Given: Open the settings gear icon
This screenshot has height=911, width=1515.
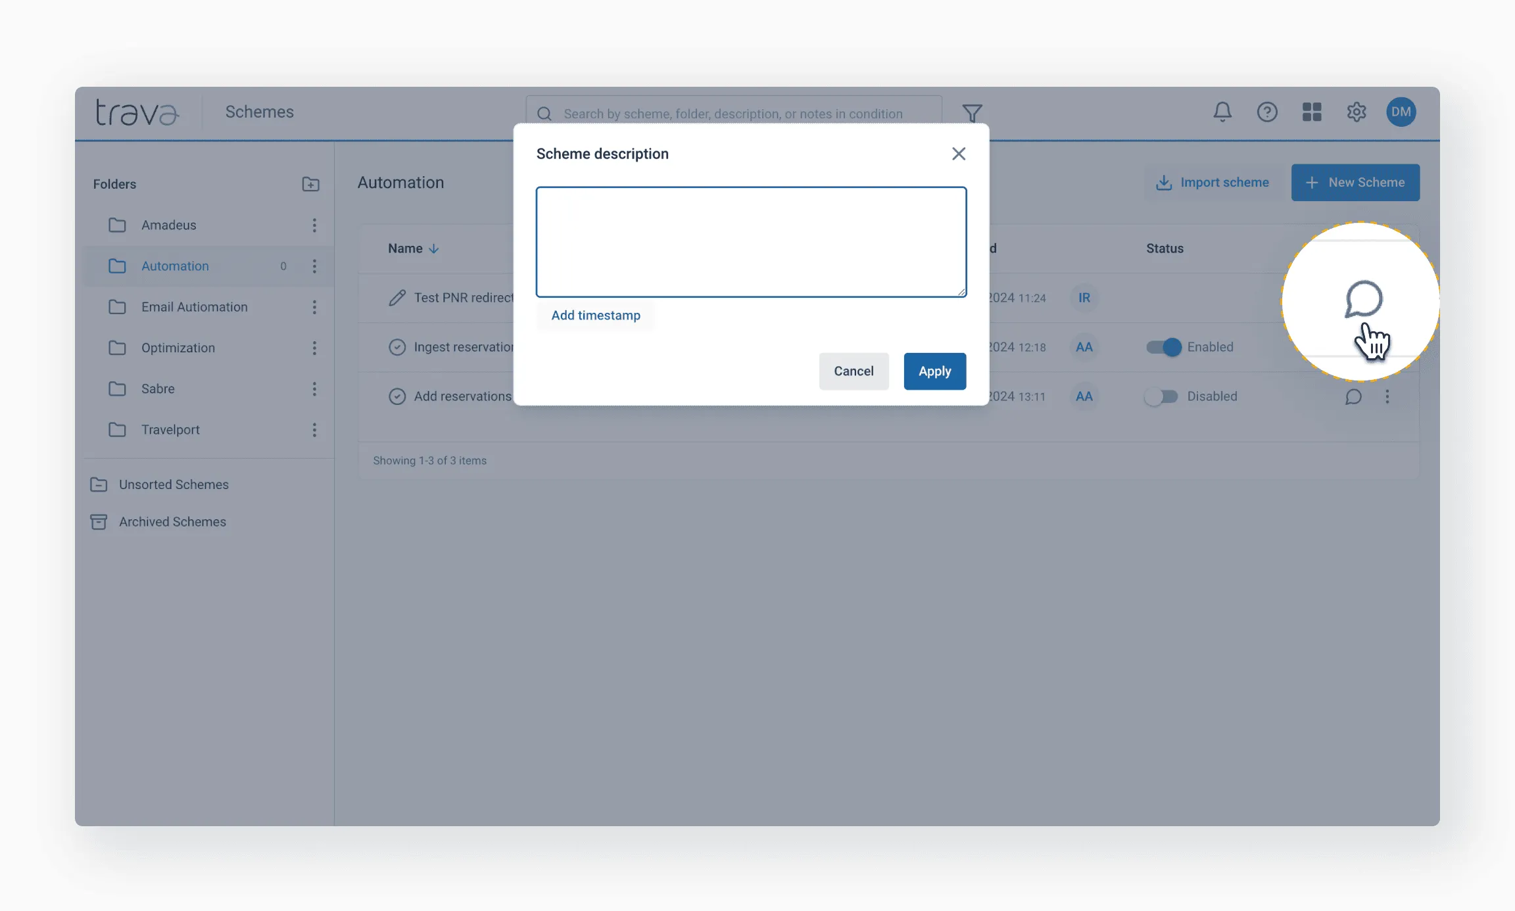Looking at the screenshot, I should pyautogui.click(x=1356, y=112).
